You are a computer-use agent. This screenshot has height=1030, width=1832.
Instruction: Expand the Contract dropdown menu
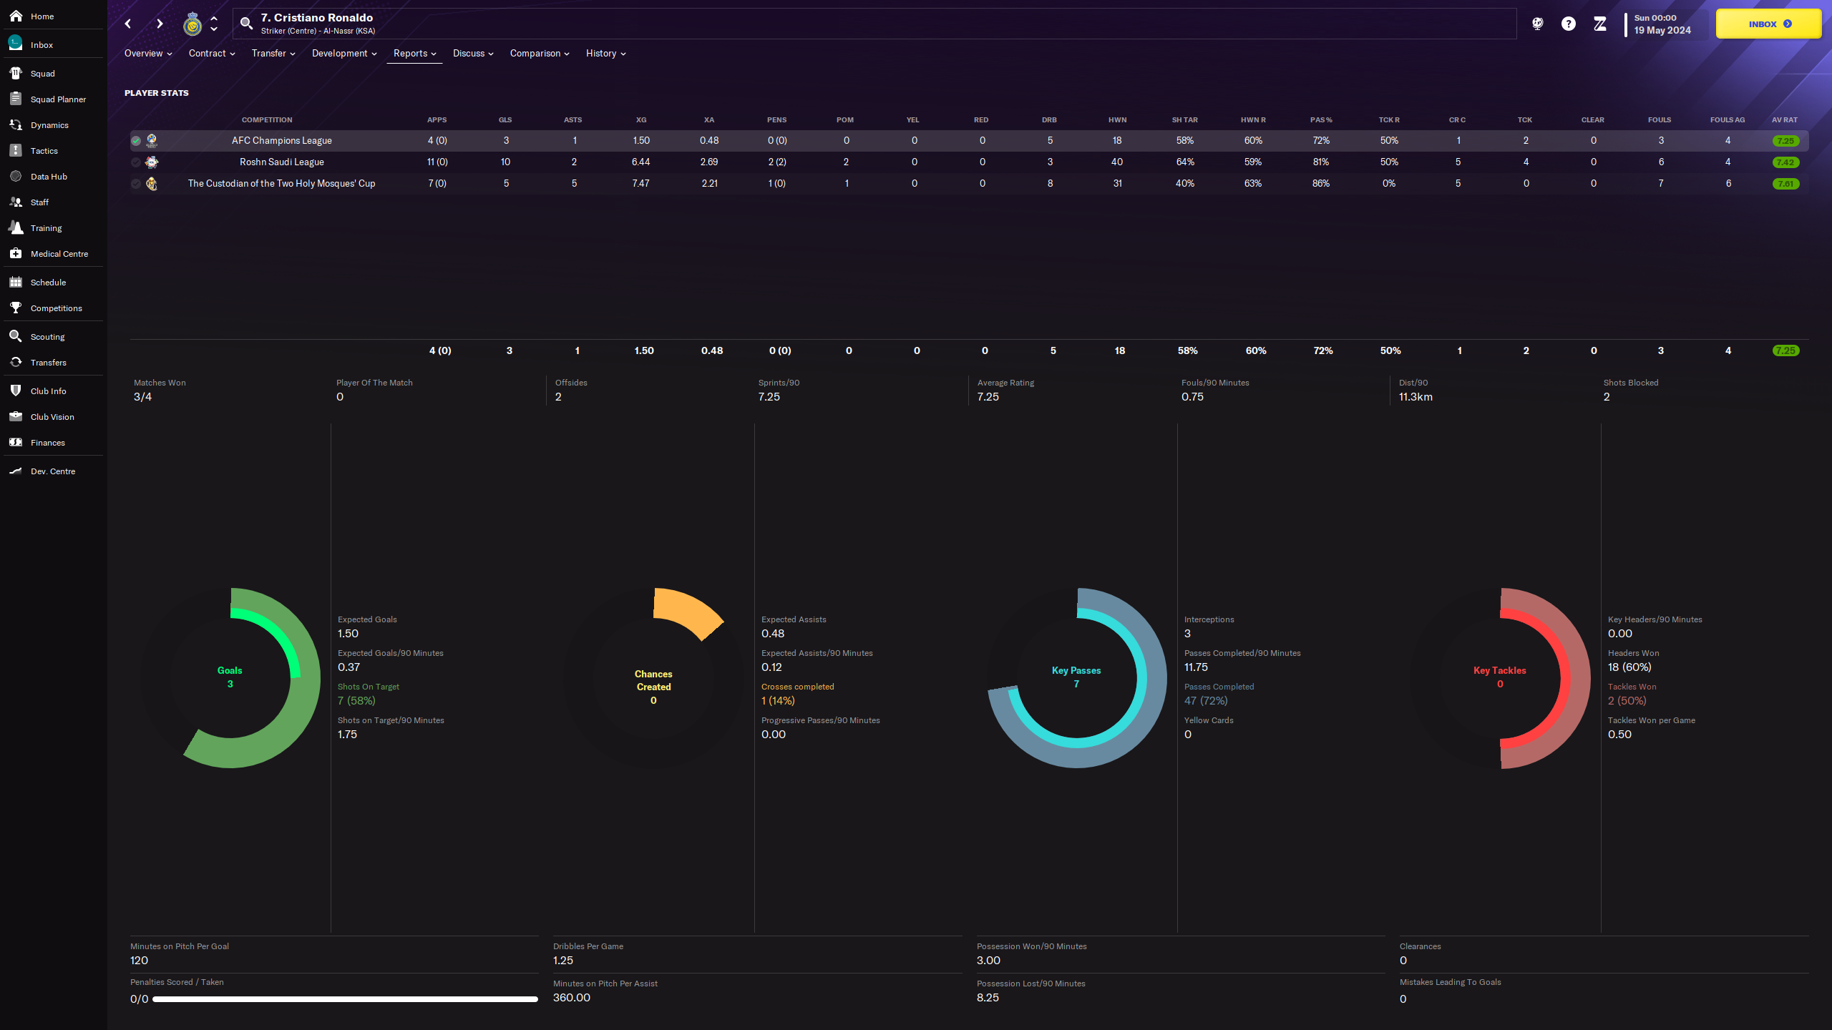tap(212, 54)
